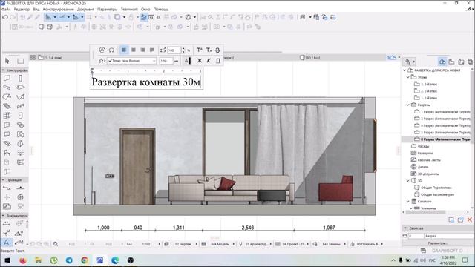Image resolution: width=475 pixels, height=267 pixels.
Task: Toggle left text alignment
Action: [x=124, y=50]
